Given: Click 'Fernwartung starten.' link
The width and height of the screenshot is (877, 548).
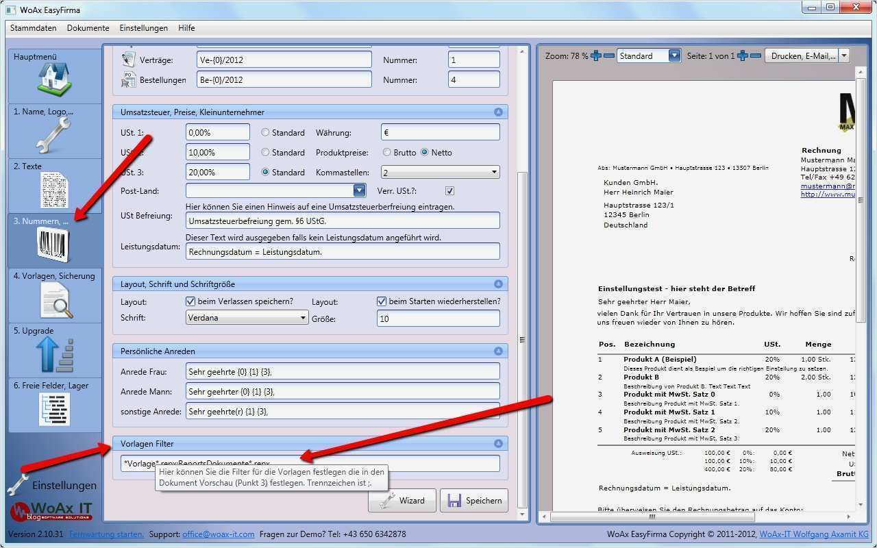Looking at the screenshot, I should [x=107, y=534].
